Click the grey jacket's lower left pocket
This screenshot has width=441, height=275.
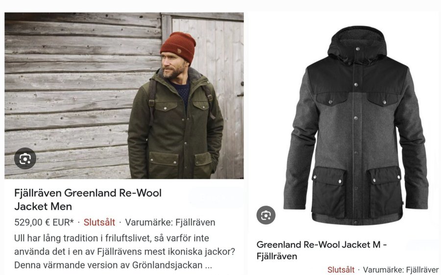point(328,192)
